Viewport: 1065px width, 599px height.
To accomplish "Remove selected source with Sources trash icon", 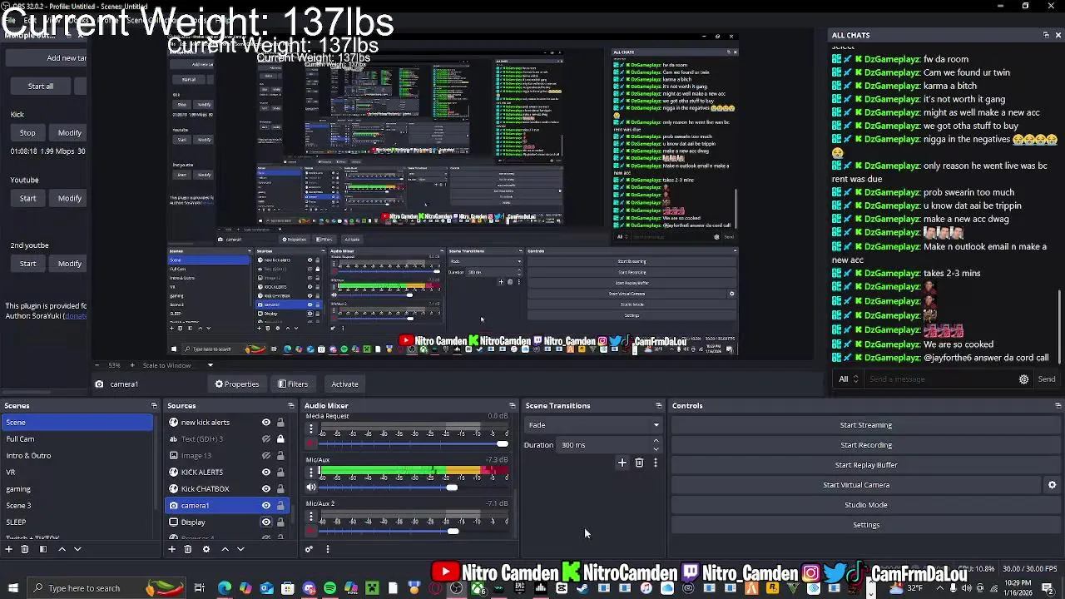I will tap(188, 549).
